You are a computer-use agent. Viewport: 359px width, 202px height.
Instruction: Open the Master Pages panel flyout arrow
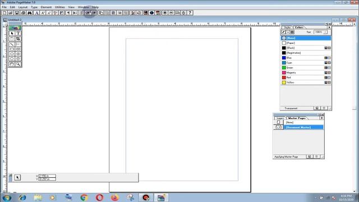click(321, 118)
